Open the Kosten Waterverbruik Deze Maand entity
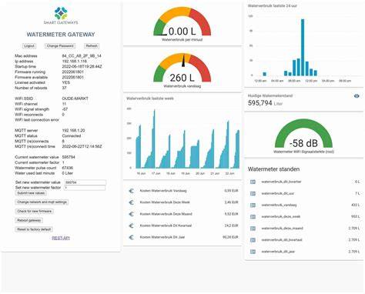Screen dimensions: 365x294 [183, 214]
